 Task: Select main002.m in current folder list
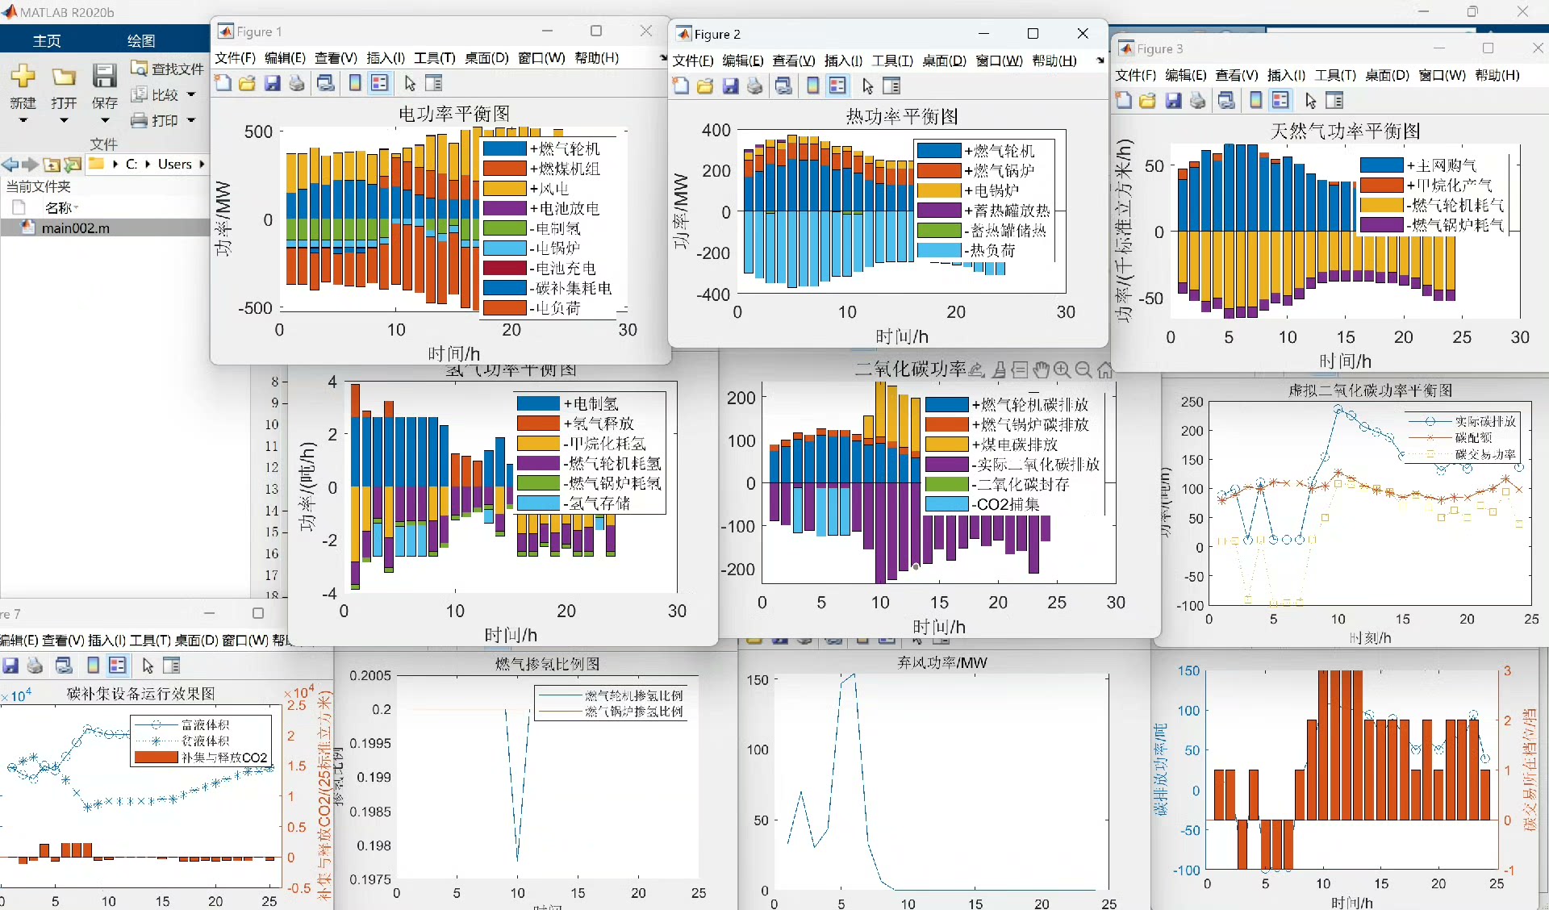[75, 228]
